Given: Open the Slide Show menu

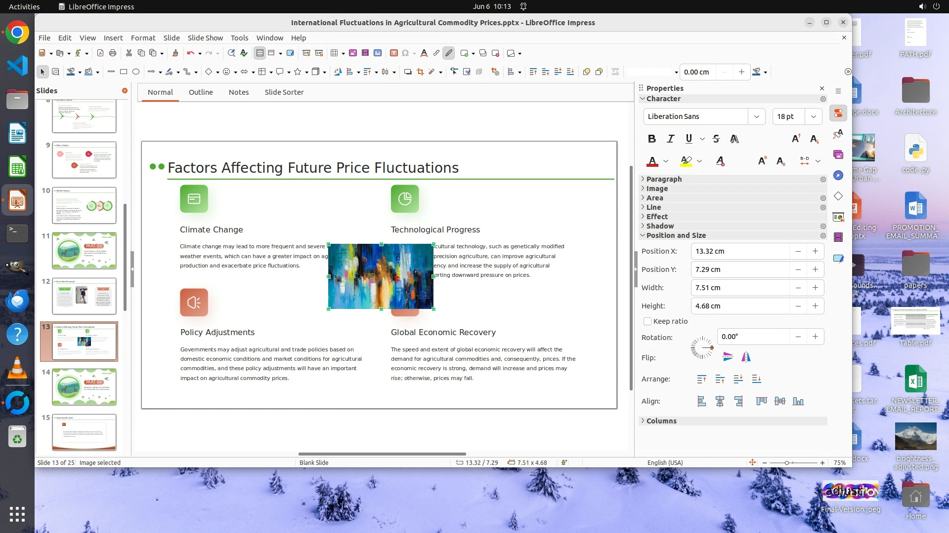Looking at the screenshot, I should point(205,38).
